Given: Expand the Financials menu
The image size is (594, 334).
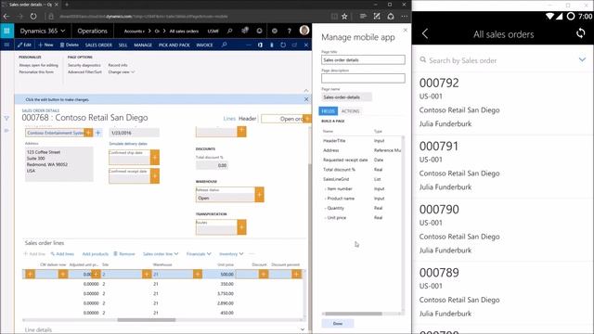Looking at the screenshot, I should [199, 253].
